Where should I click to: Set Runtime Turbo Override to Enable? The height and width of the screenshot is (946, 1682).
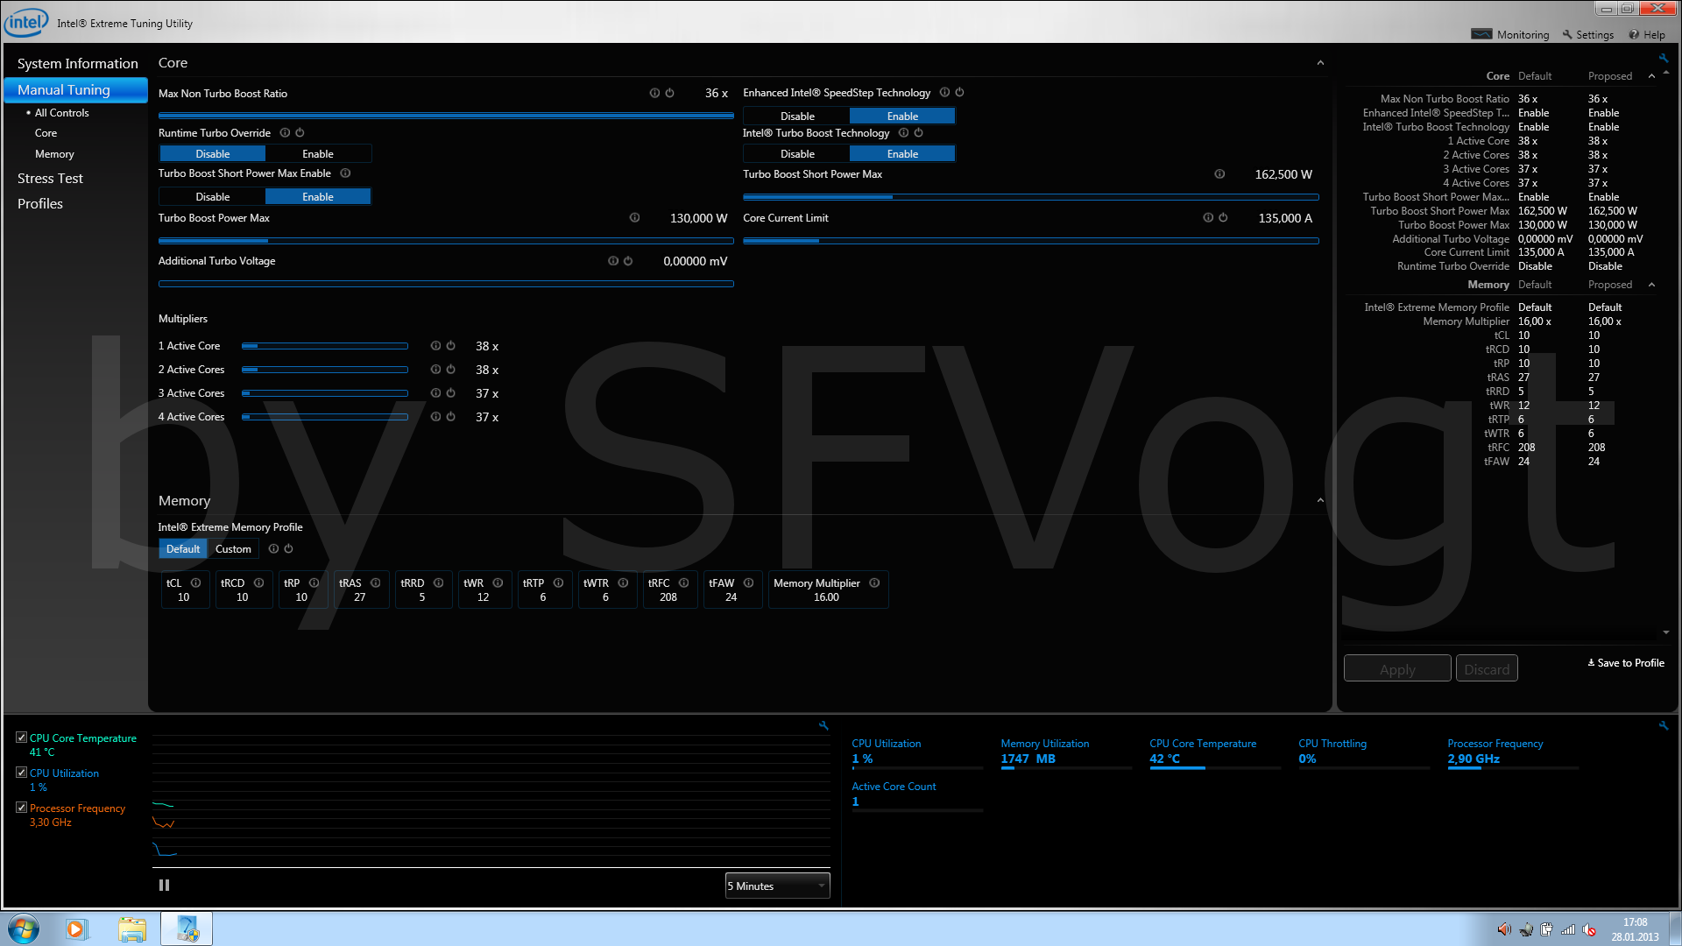[318, 154]
